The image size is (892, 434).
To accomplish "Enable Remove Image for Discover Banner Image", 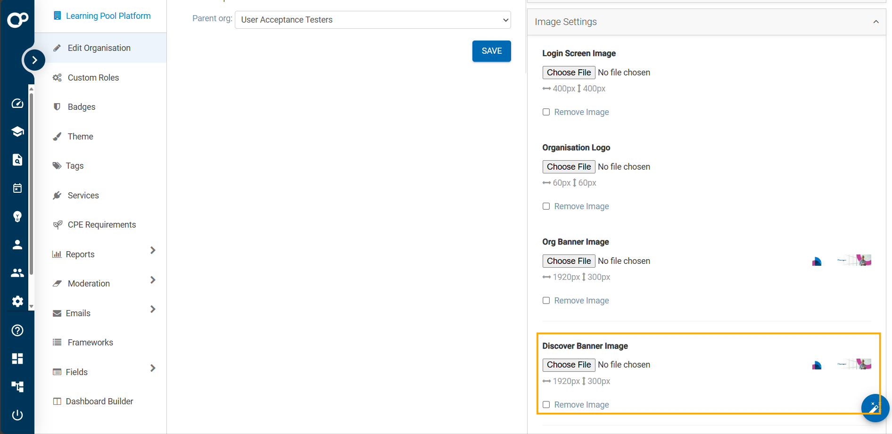I will (546, 405).
